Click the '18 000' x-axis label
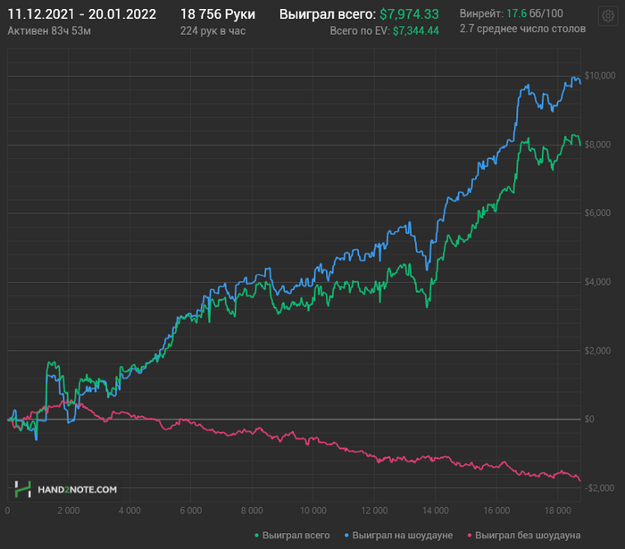 point(558,511)
